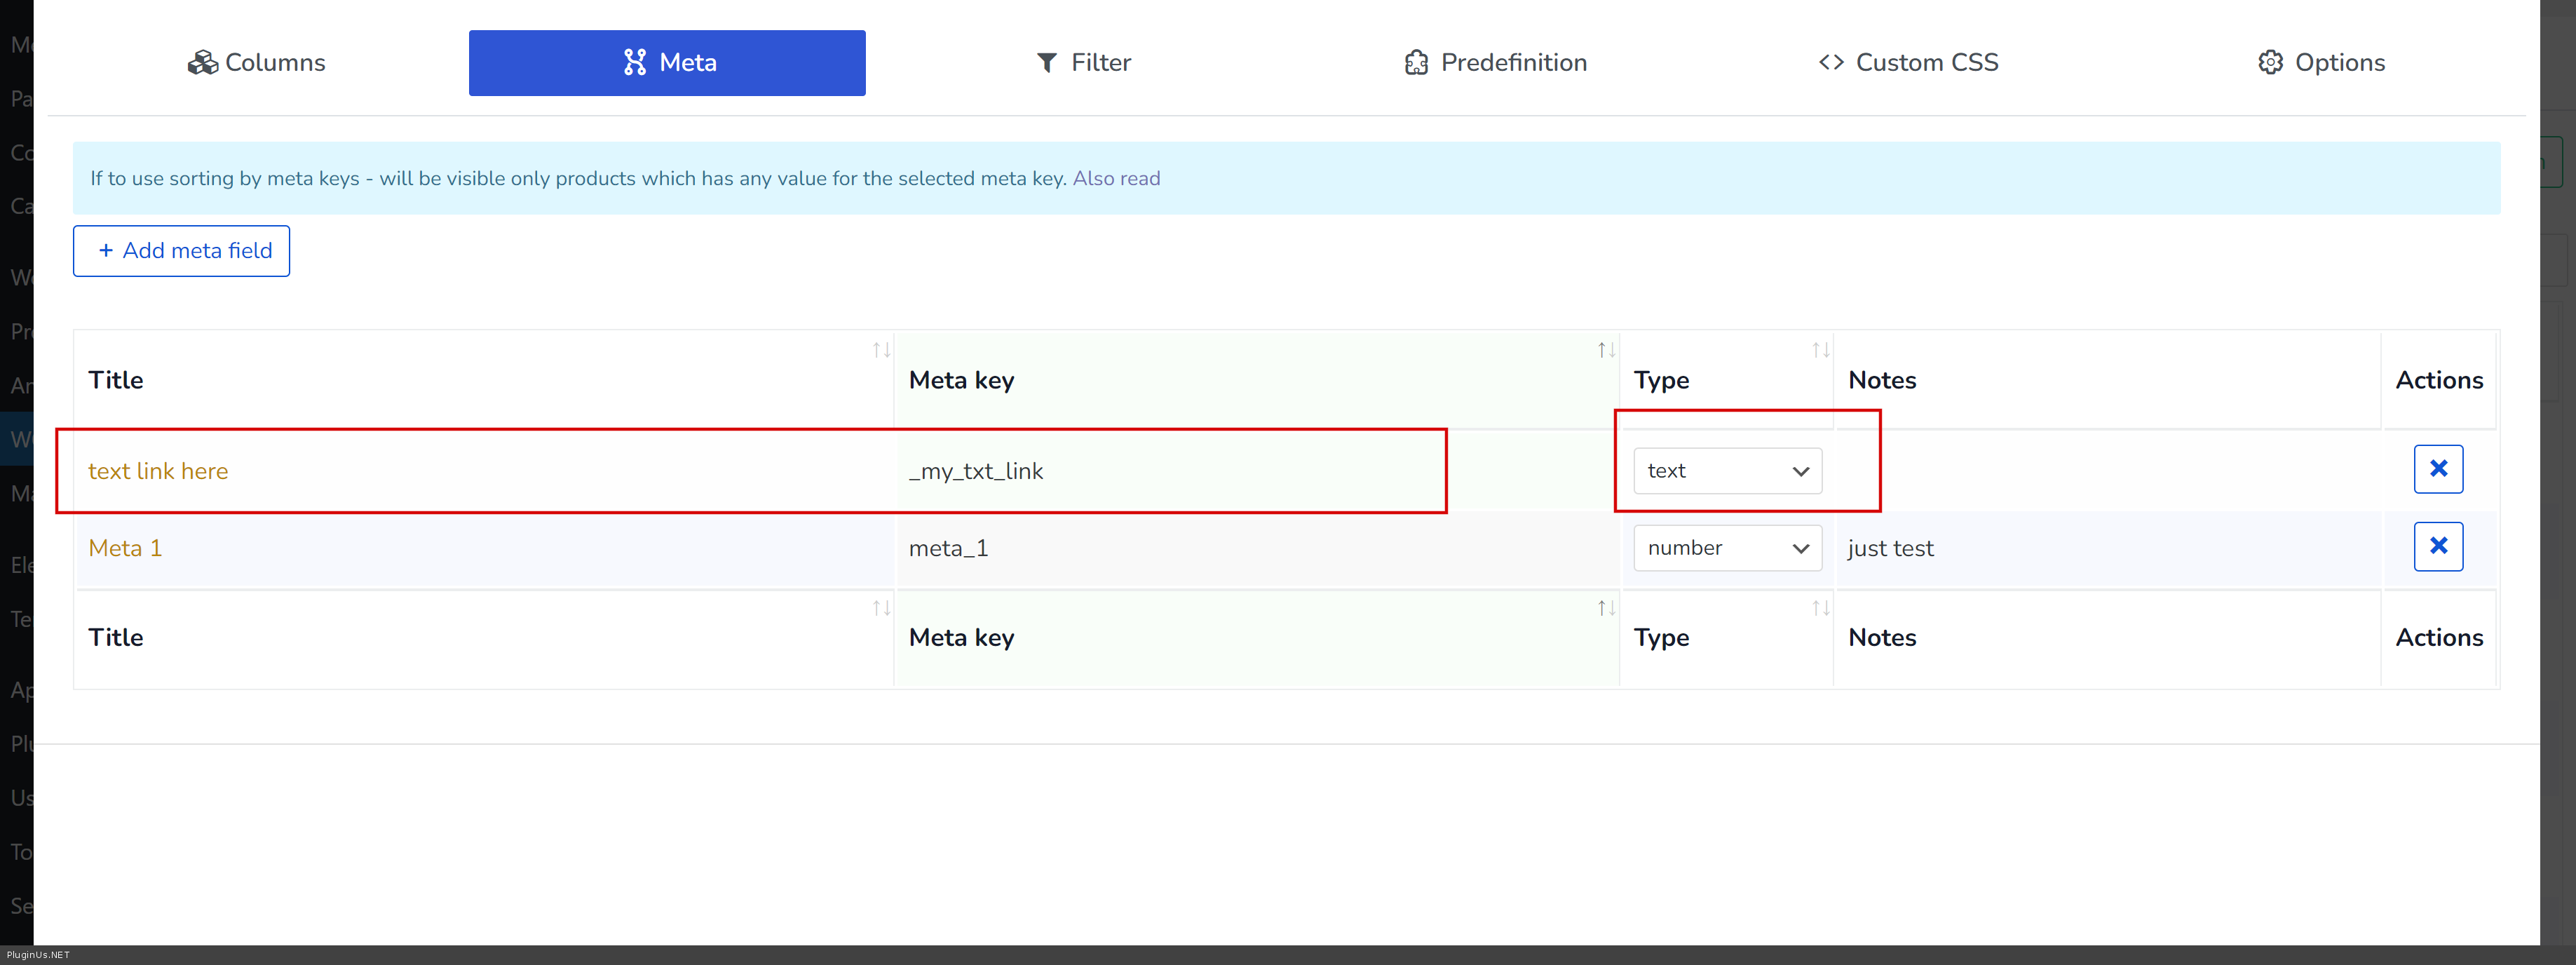Viewport: 2576px width, 965px height.
Task: Open the Options tab
Action: [2320, 63]
